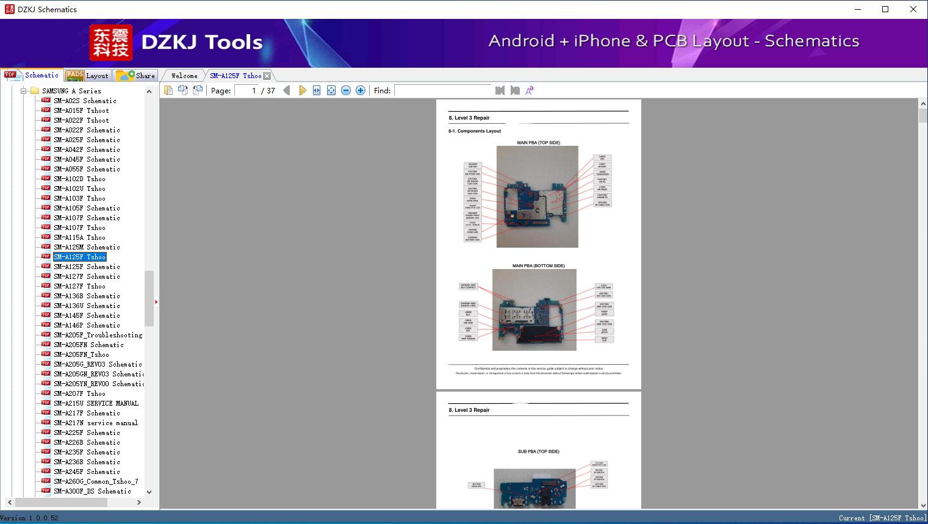
Task: Go to the previous page arrow
Action: 287,90
